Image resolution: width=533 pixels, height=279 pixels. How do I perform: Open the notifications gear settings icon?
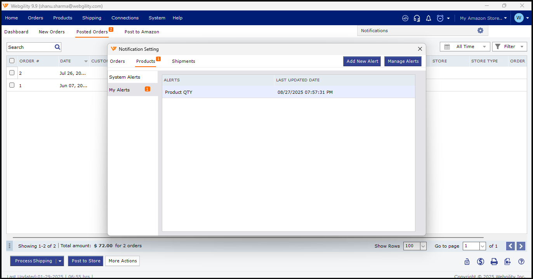(480, 31)
